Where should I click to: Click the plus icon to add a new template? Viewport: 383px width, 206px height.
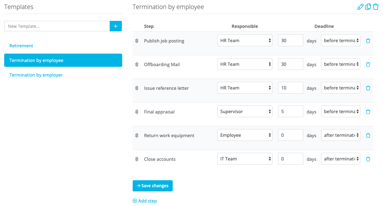pos(116,26)
